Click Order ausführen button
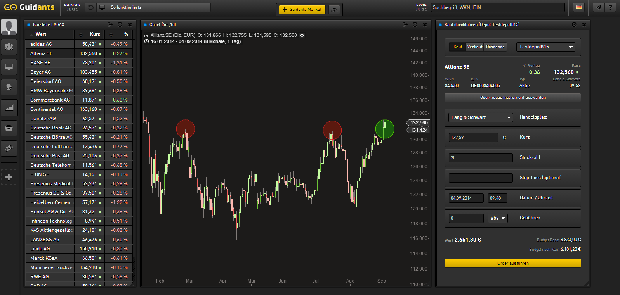This screenshot has height=295, width=620. coord(513,263)
